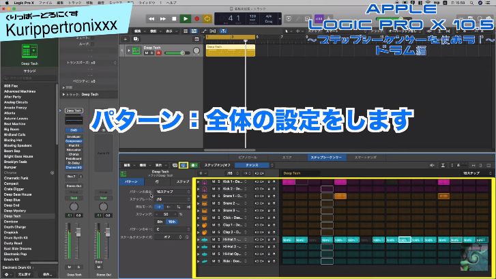Viewport: 496px width, 279px height.
Task: Open the LCD display mode dropdown arrow
Action: coord(280,18)
